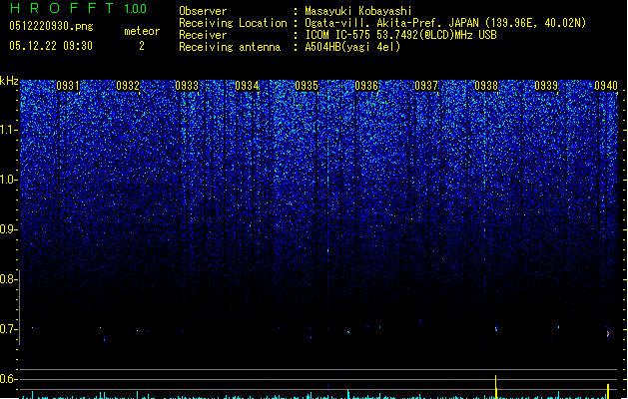The width and height of the screenshot is (628, 399).
Task: Click the 0939 time marker
Action: (x=546, y=86)
